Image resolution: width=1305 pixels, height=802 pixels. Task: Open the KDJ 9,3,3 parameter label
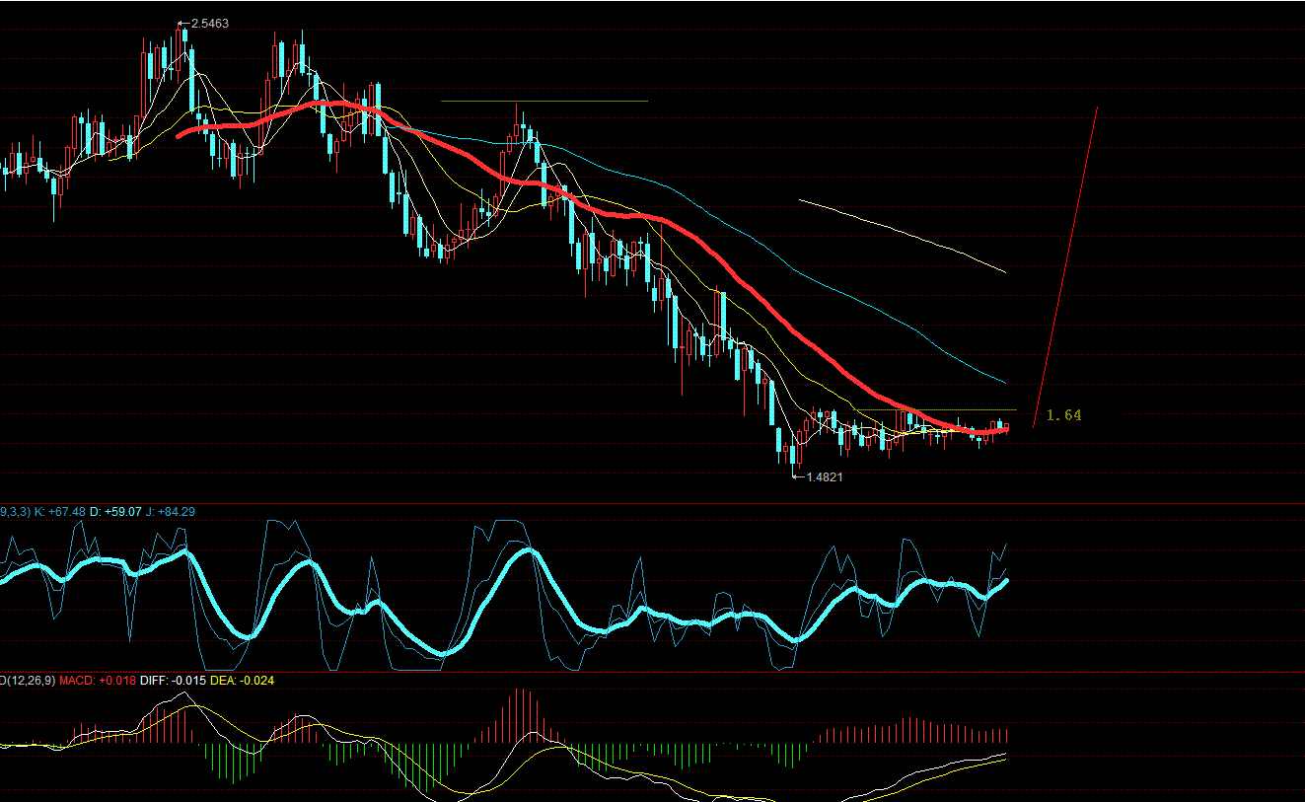[x=16, y=512]
